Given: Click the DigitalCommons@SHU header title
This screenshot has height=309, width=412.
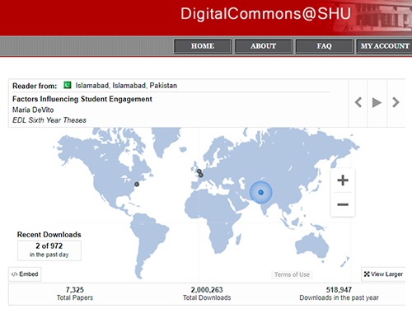Looking at the screenshot, I should click(265, 14).
